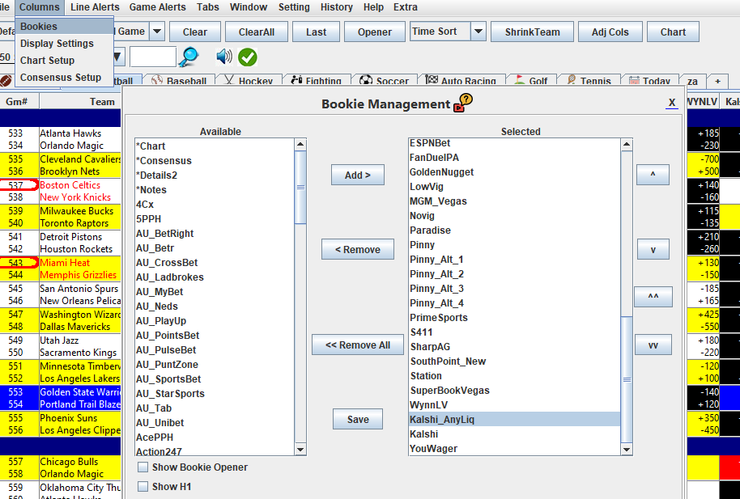This screenshot has height=499, width=740.
Task: Move selected bookie up one position
Action: click(x=653, y=175)
